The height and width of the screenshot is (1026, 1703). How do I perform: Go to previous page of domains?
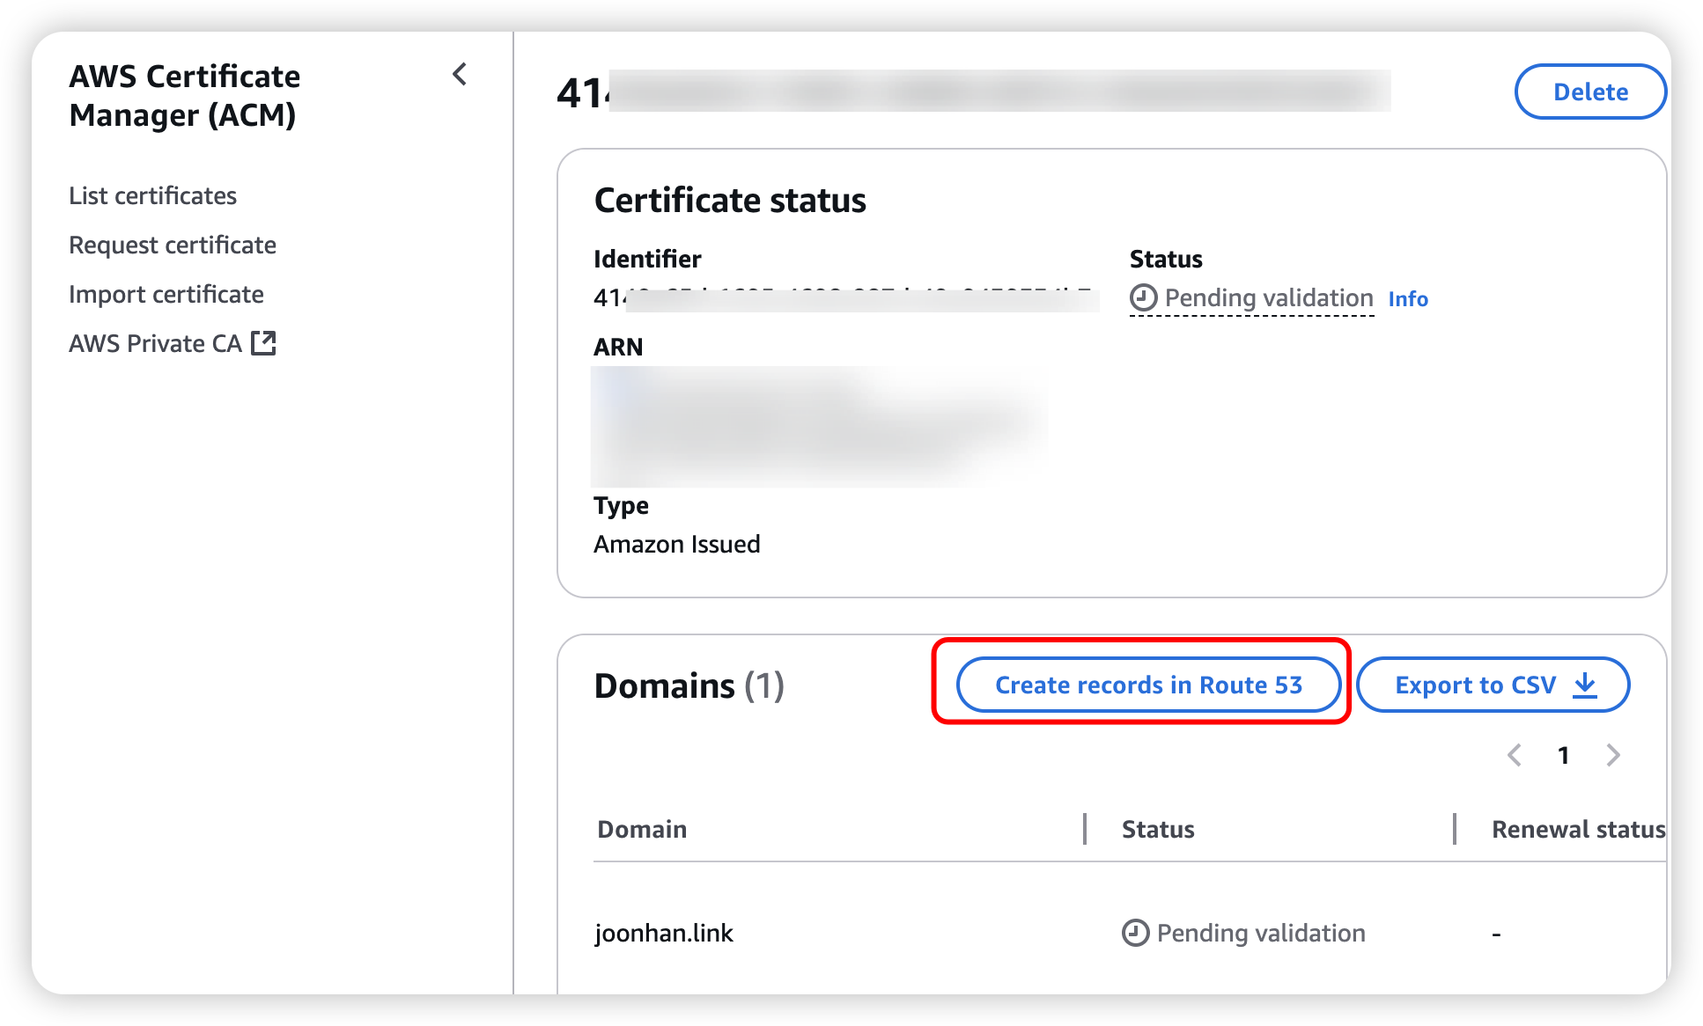point(1515,755)
